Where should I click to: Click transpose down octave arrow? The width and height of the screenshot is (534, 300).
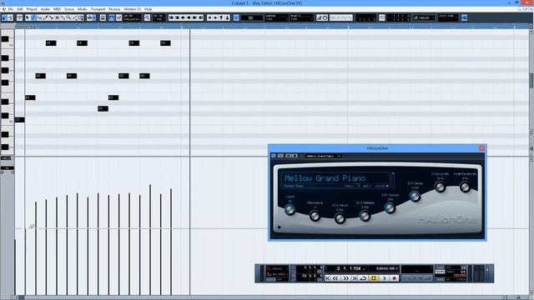227,17
